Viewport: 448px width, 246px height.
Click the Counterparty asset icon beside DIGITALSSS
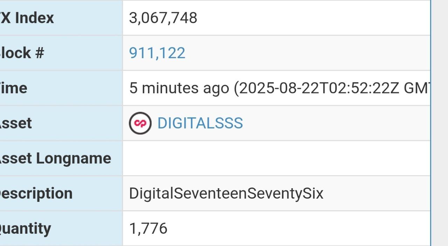pos(140,123)
